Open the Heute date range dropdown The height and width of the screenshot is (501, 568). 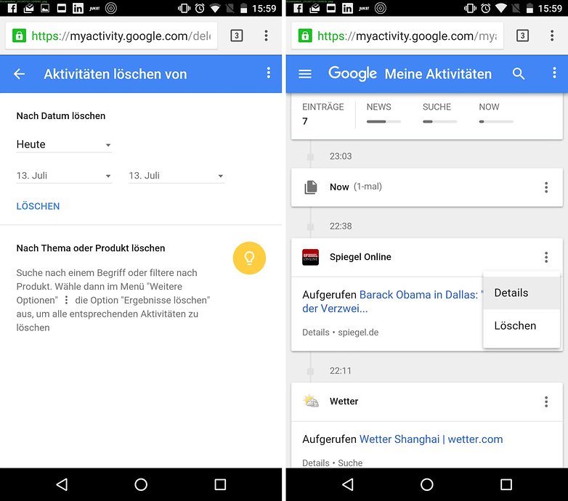64,144
